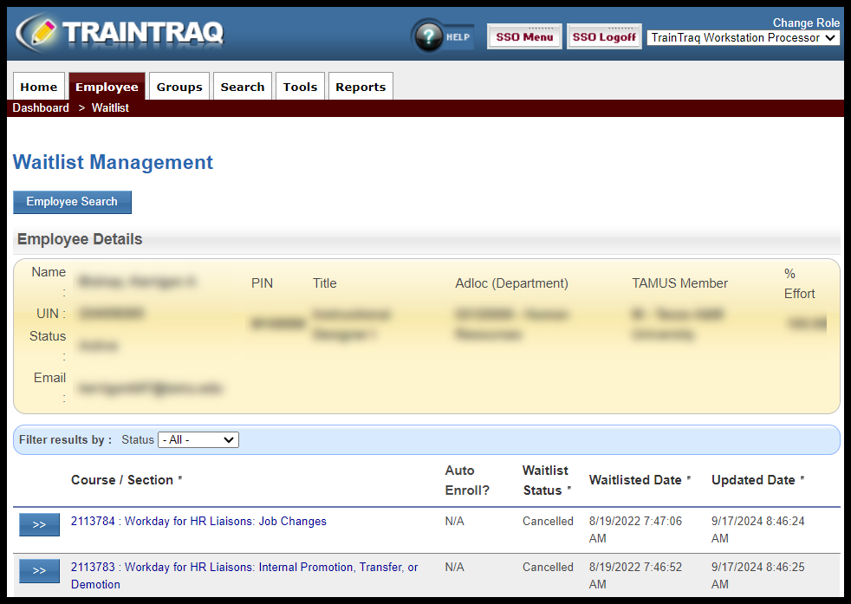Viewport: 851px width, 604px height.
Task: Click the SSO Logoff button
Action: [x=604, y=37]
